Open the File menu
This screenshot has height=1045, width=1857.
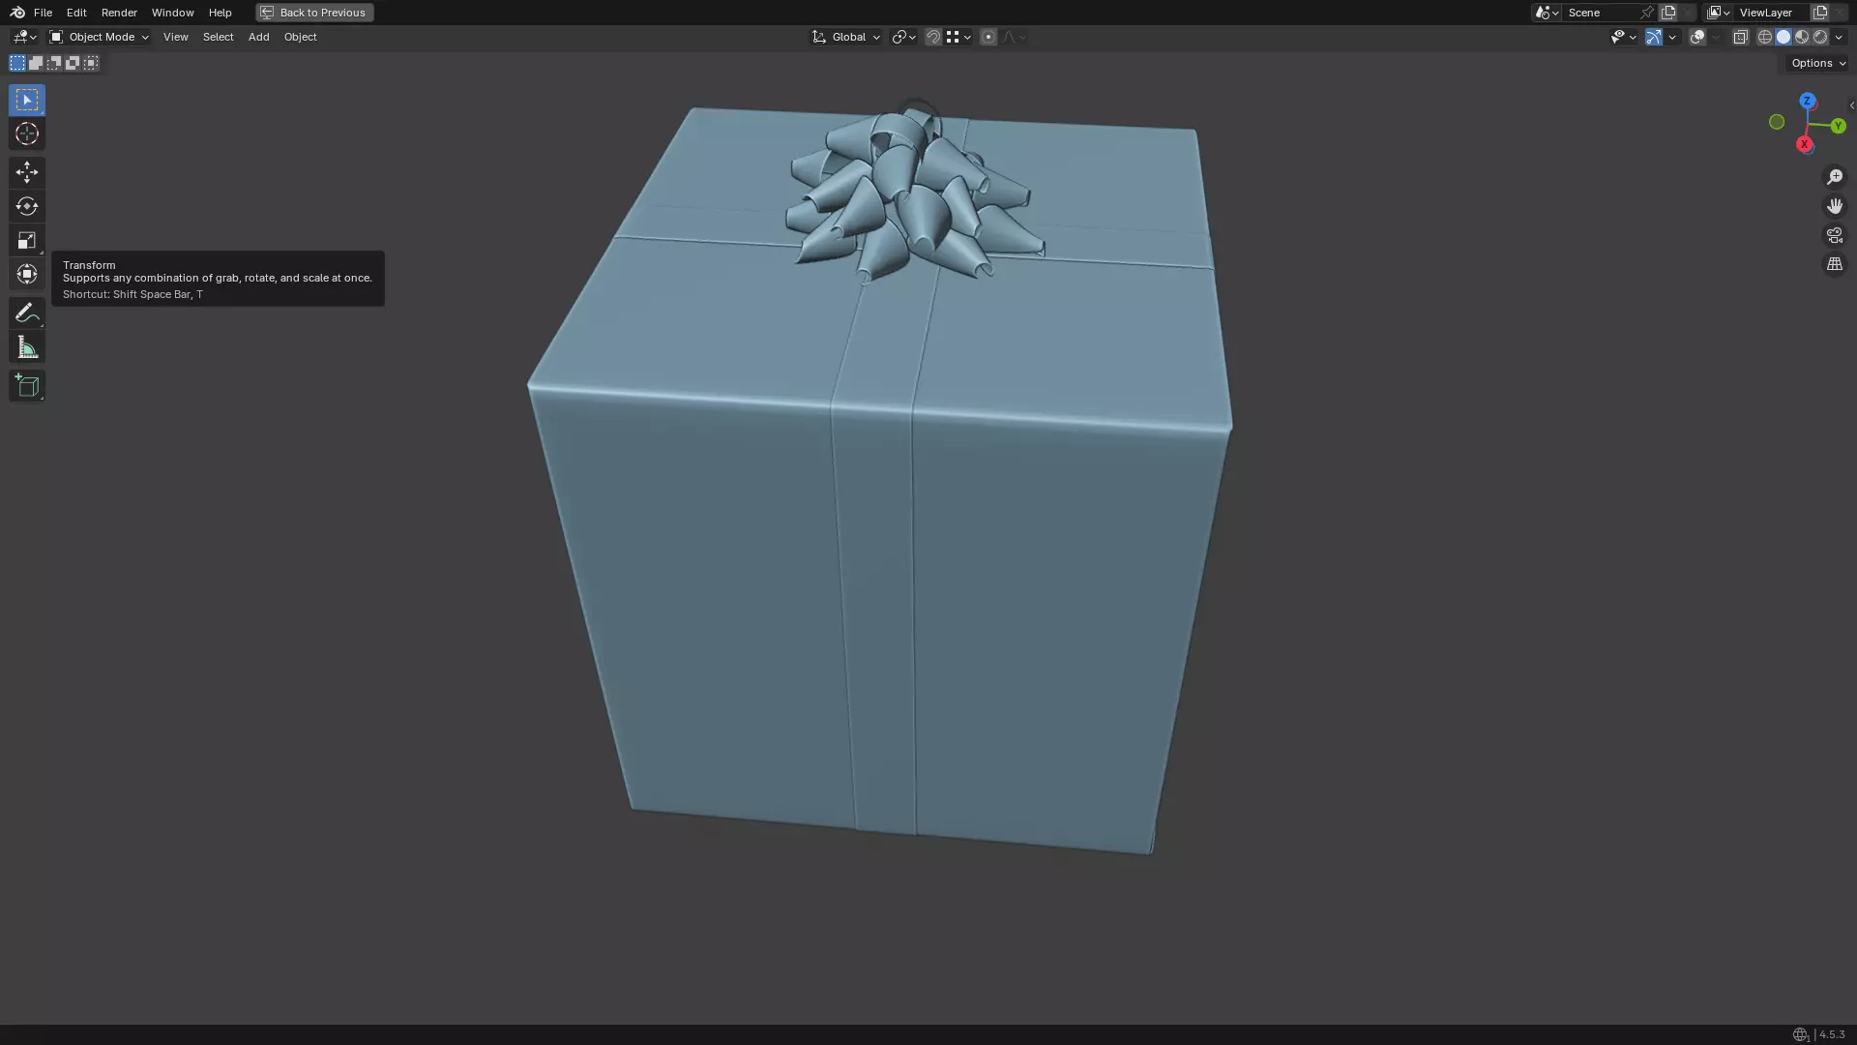(x=43, y=13)
